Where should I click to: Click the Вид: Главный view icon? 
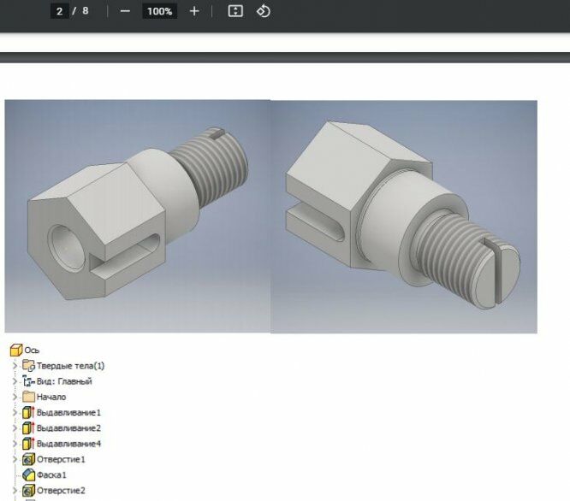tap(28, 381)
